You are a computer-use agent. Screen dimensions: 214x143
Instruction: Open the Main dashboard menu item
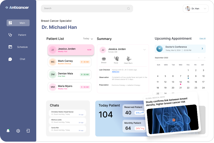pyautogui.click(x=18, y=23)
